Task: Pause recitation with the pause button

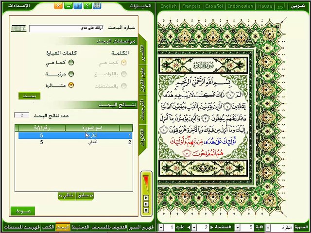Action: point(146,204)
